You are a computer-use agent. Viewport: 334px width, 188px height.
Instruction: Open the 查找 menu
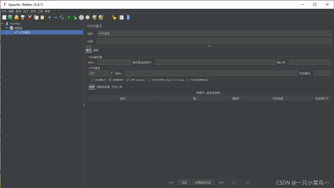(18, 11)
